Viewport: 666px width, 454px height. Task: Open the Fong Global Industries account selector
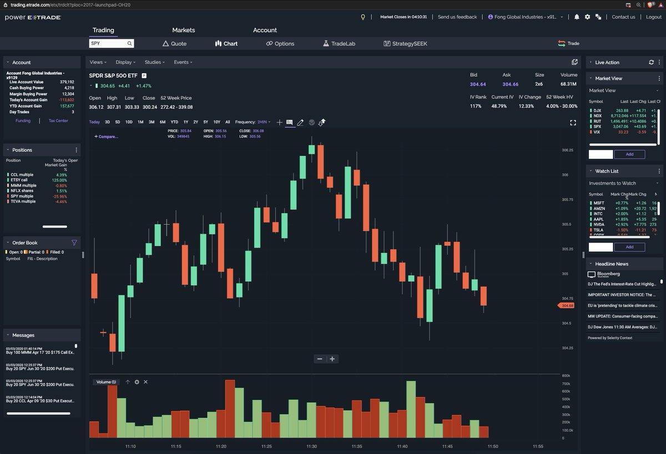pos(525,17)
